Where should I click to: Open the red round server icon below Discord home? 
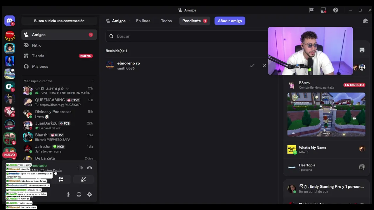click(x=10, y=36)
